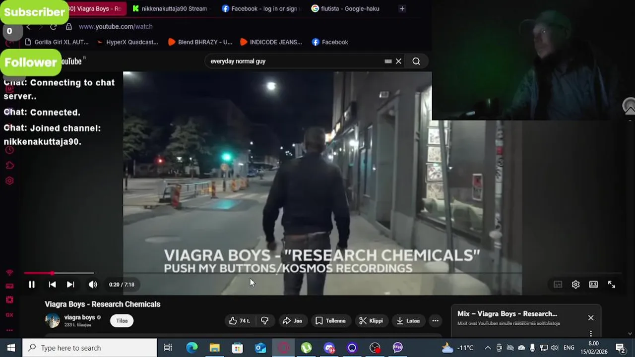
Task: Open a new browser tab
Action: coord(402,8)
